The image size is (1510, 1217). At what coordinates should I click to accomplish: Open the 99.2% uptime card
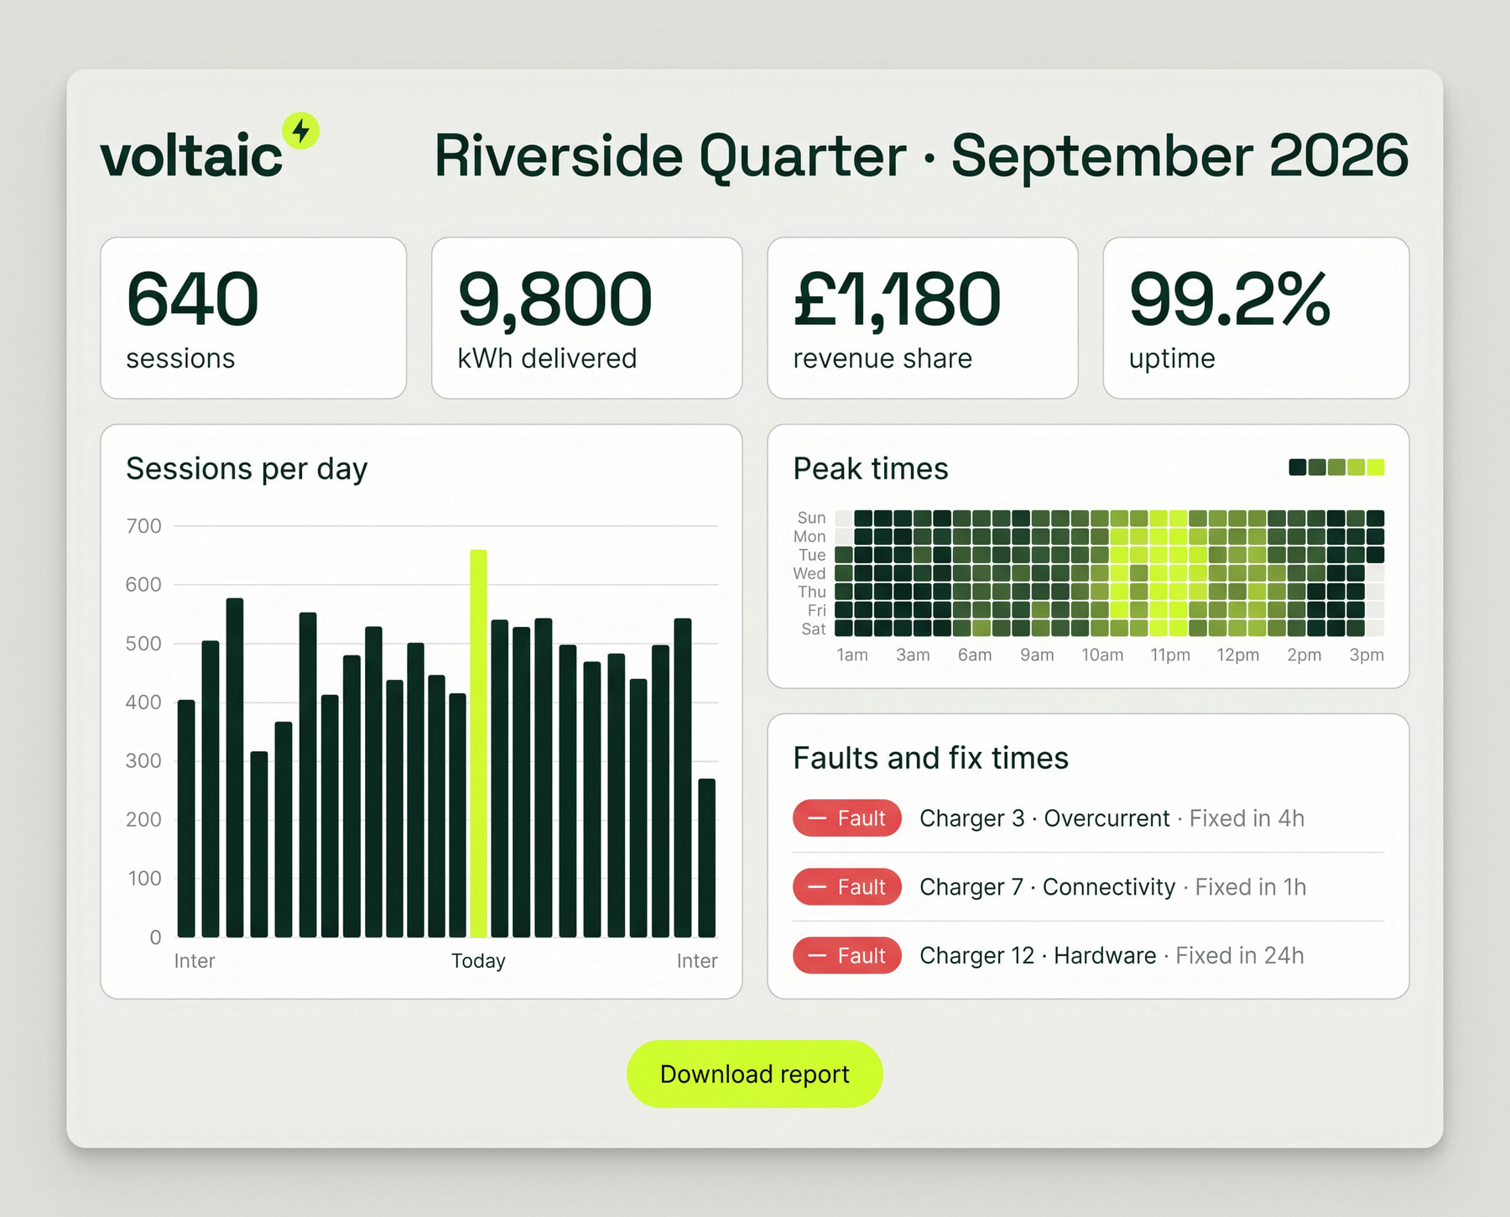[1256, 318]
